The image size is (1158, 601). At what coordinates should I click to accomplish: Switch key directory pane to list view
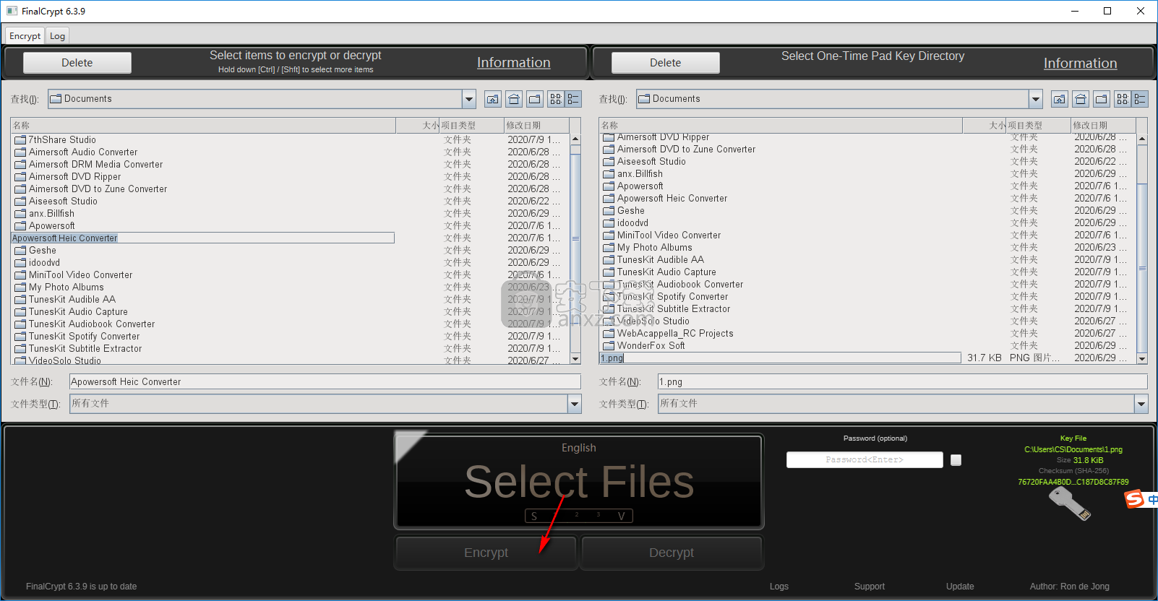tap(1122, 99)
